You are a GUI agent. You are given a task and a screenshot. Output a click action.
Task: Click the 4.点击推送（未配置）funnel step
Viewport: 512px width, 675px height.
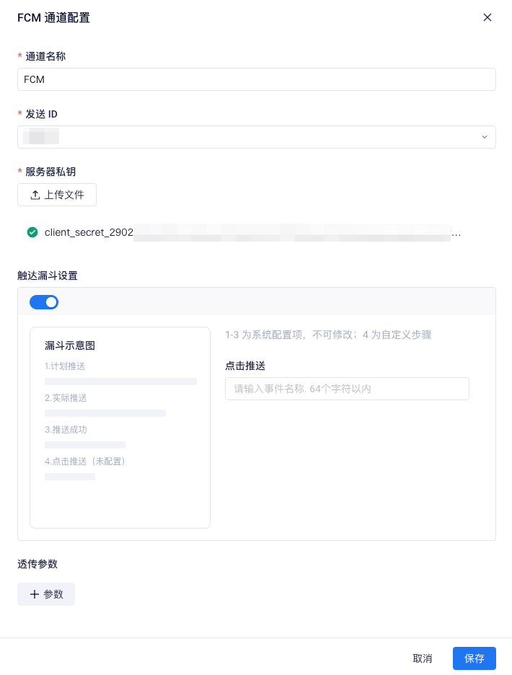point(85,462)
